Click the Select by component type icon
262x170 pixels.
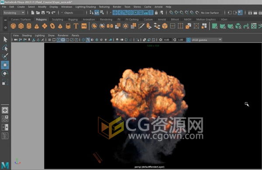pyautogui.click(x=102, y=13)
